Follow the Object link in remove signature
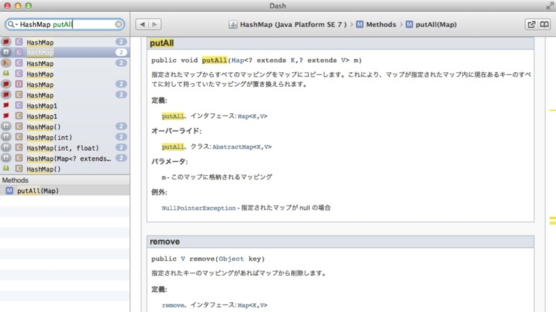This screenshot has width=556, height=312. [231, 258]
